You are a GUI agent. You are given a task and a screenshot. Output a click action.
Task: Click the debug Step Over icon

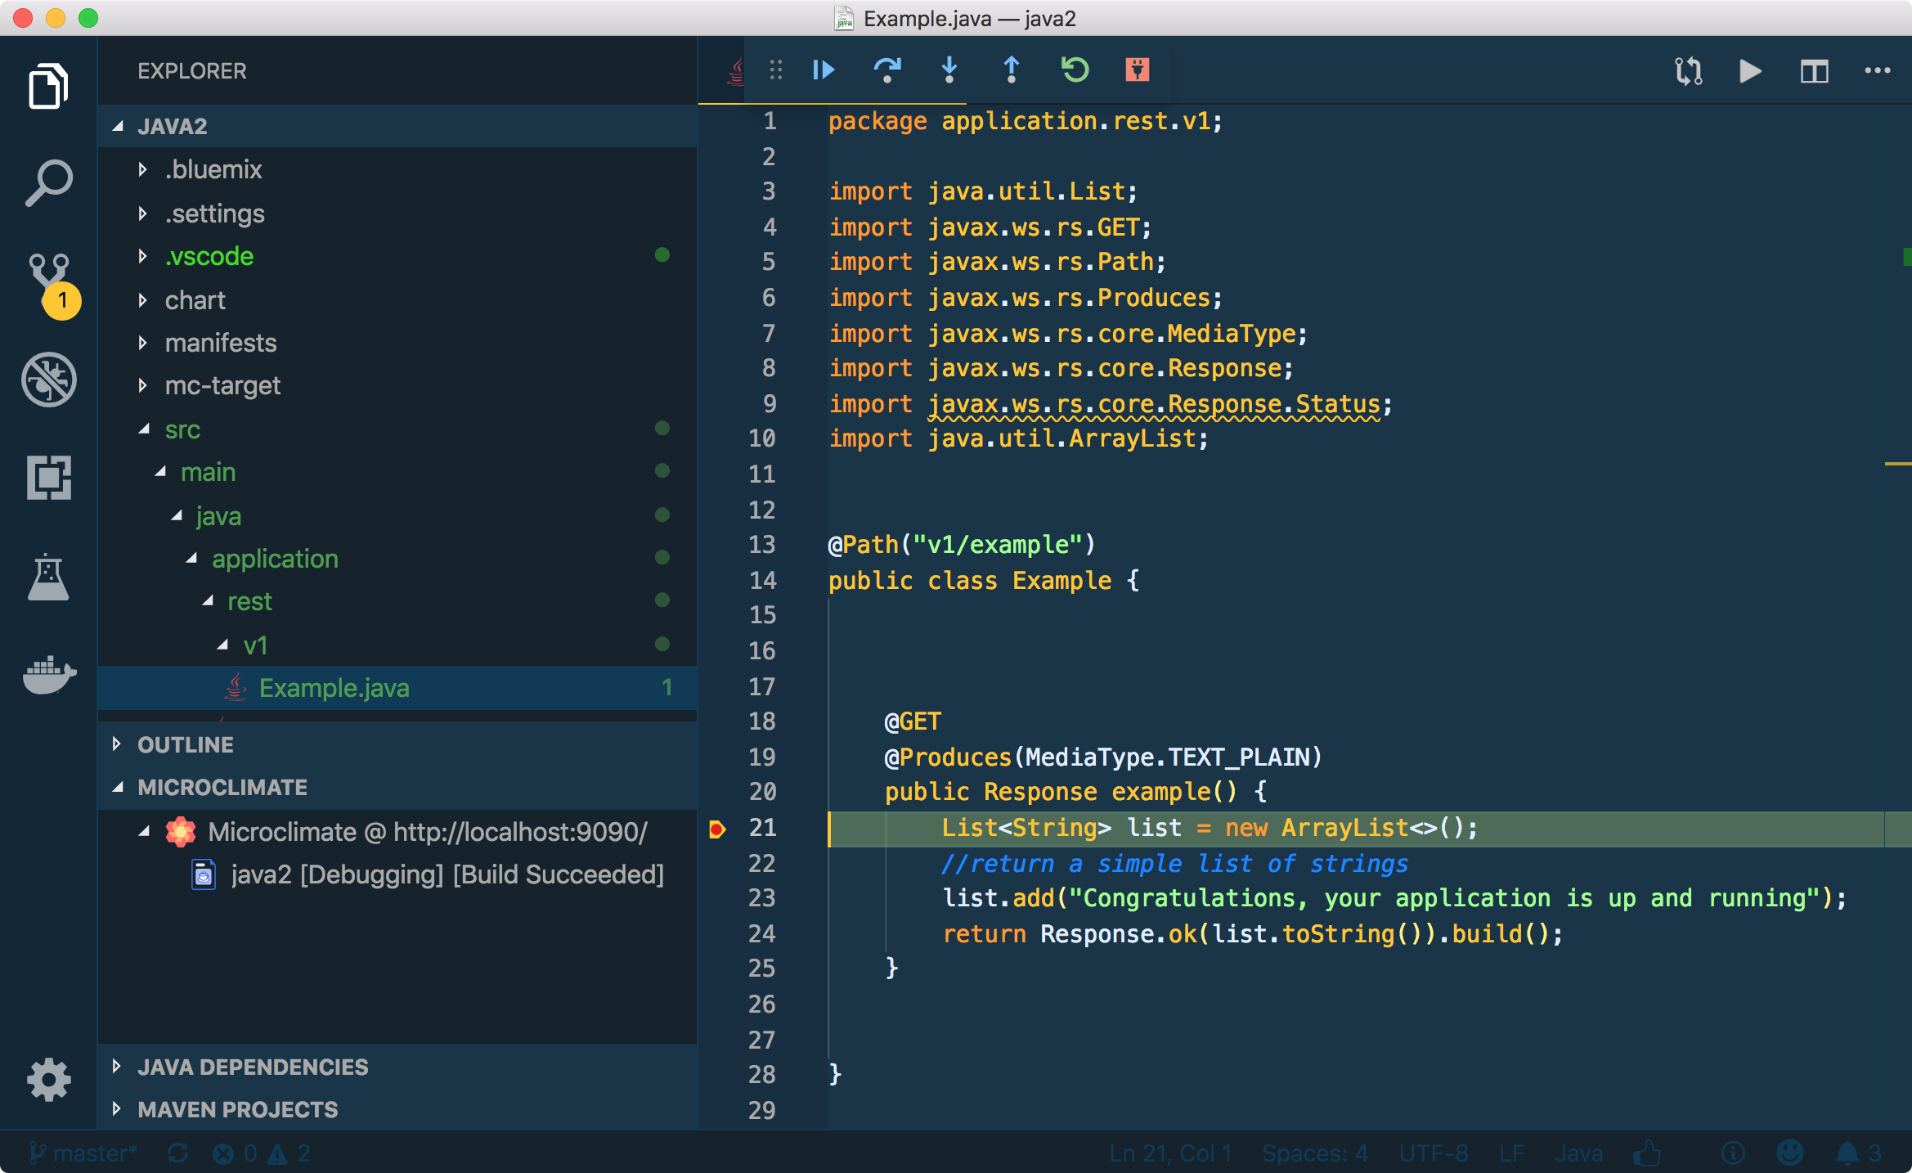point(886,70)
